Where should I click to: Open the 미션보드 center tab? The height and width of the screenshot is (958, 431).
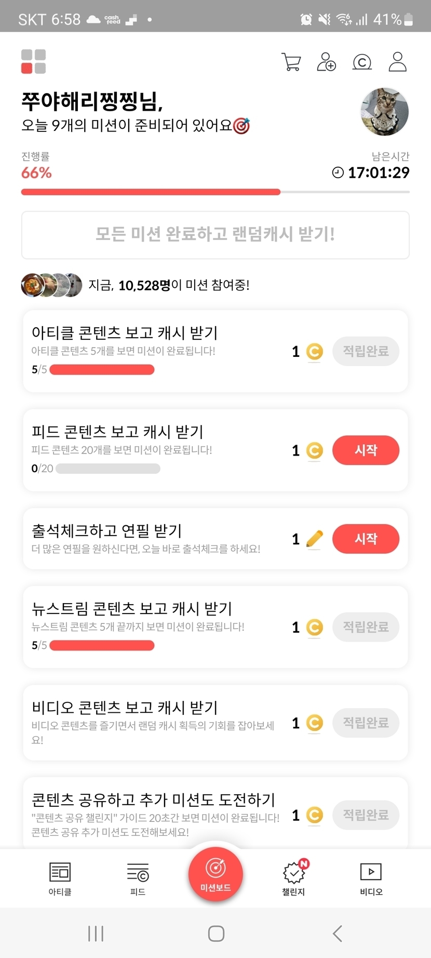pos(216,874)
